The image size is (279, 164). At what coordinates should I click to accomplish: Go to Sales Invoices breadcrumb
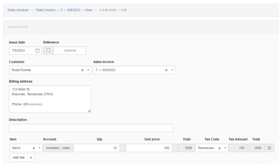(18, 10)
